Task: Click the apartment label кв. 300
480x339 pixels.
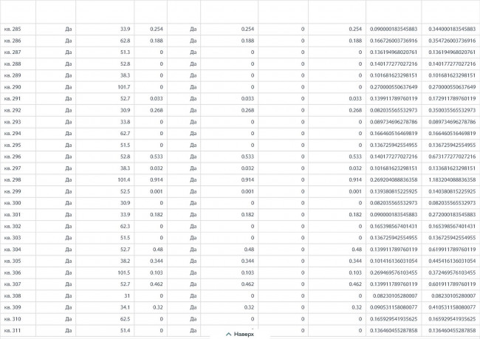Action: pos(13,203)
